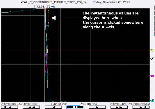The image size is (155, 109).
Task: Click the axis start time 7:42:08.036
Action: pyautogui.click(x=9, y=104)
